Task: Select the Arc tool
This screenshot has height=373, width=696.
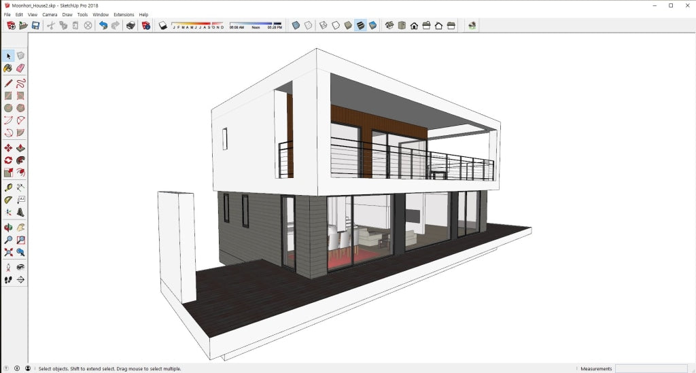Action: click(8, 120)
